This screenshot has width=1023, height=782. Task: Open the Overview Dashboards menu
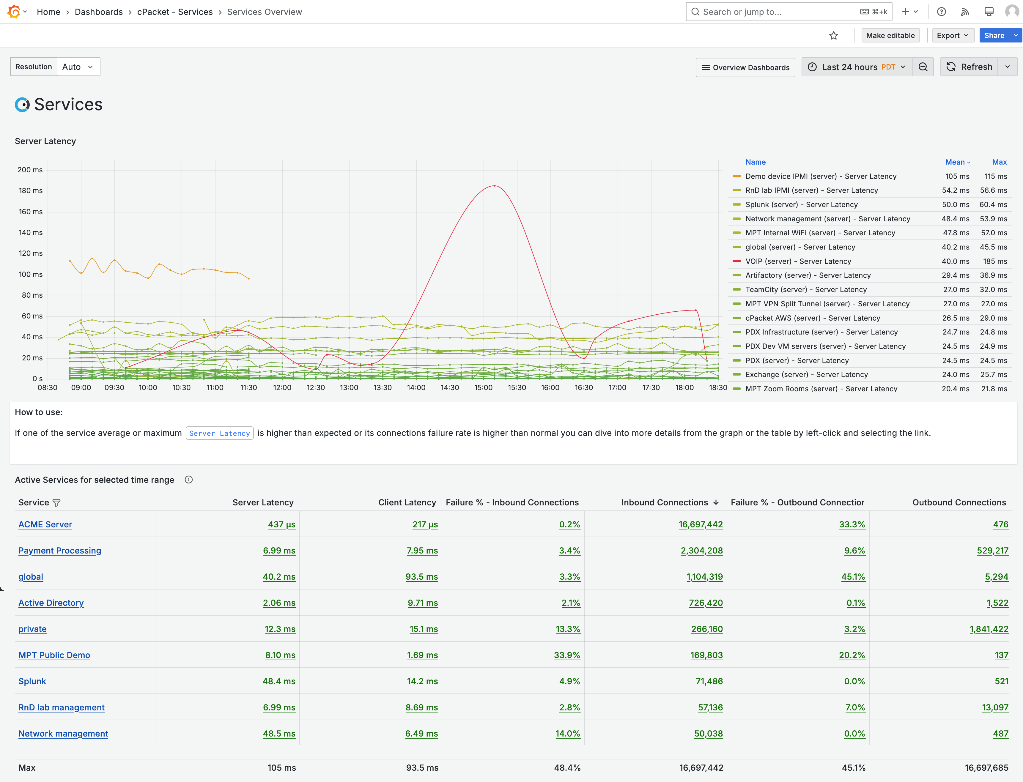(745, 67)
